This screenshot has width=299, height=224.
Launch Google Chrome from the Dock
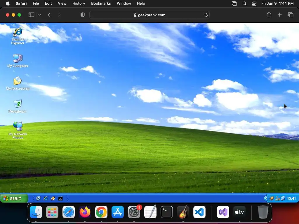pyautogui.click(x=101, y=212)
